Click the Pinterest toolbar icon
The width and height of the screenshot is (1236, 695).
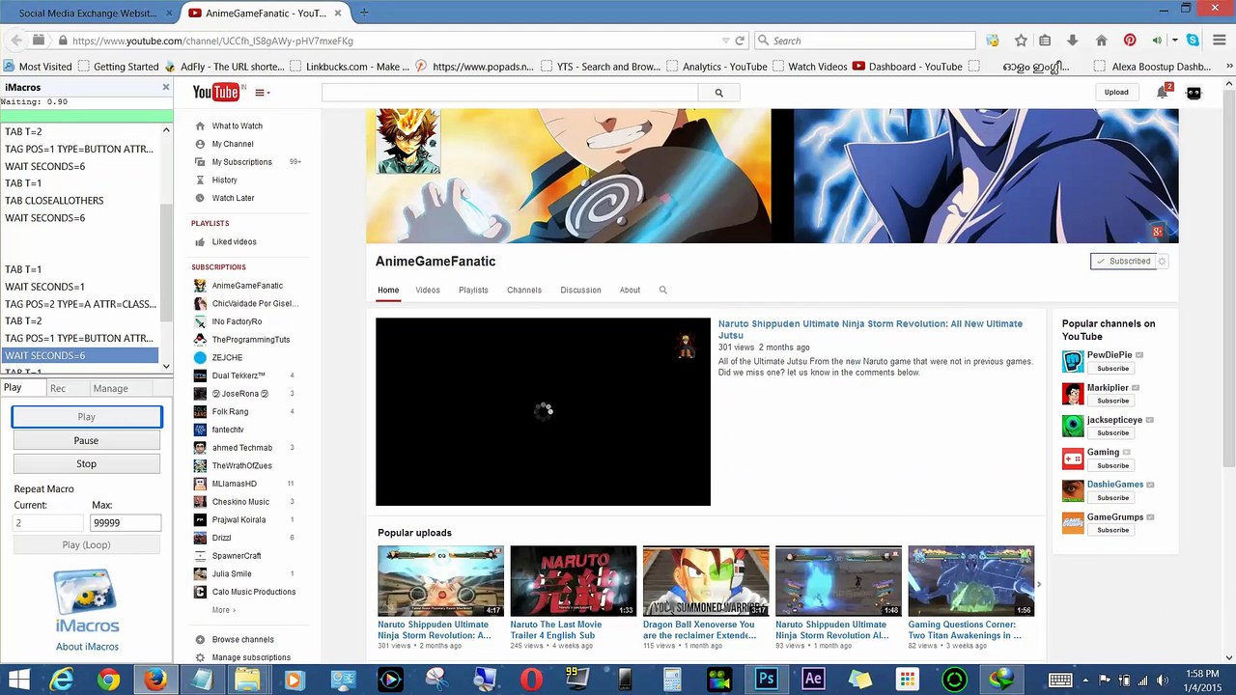point(1129,41)
